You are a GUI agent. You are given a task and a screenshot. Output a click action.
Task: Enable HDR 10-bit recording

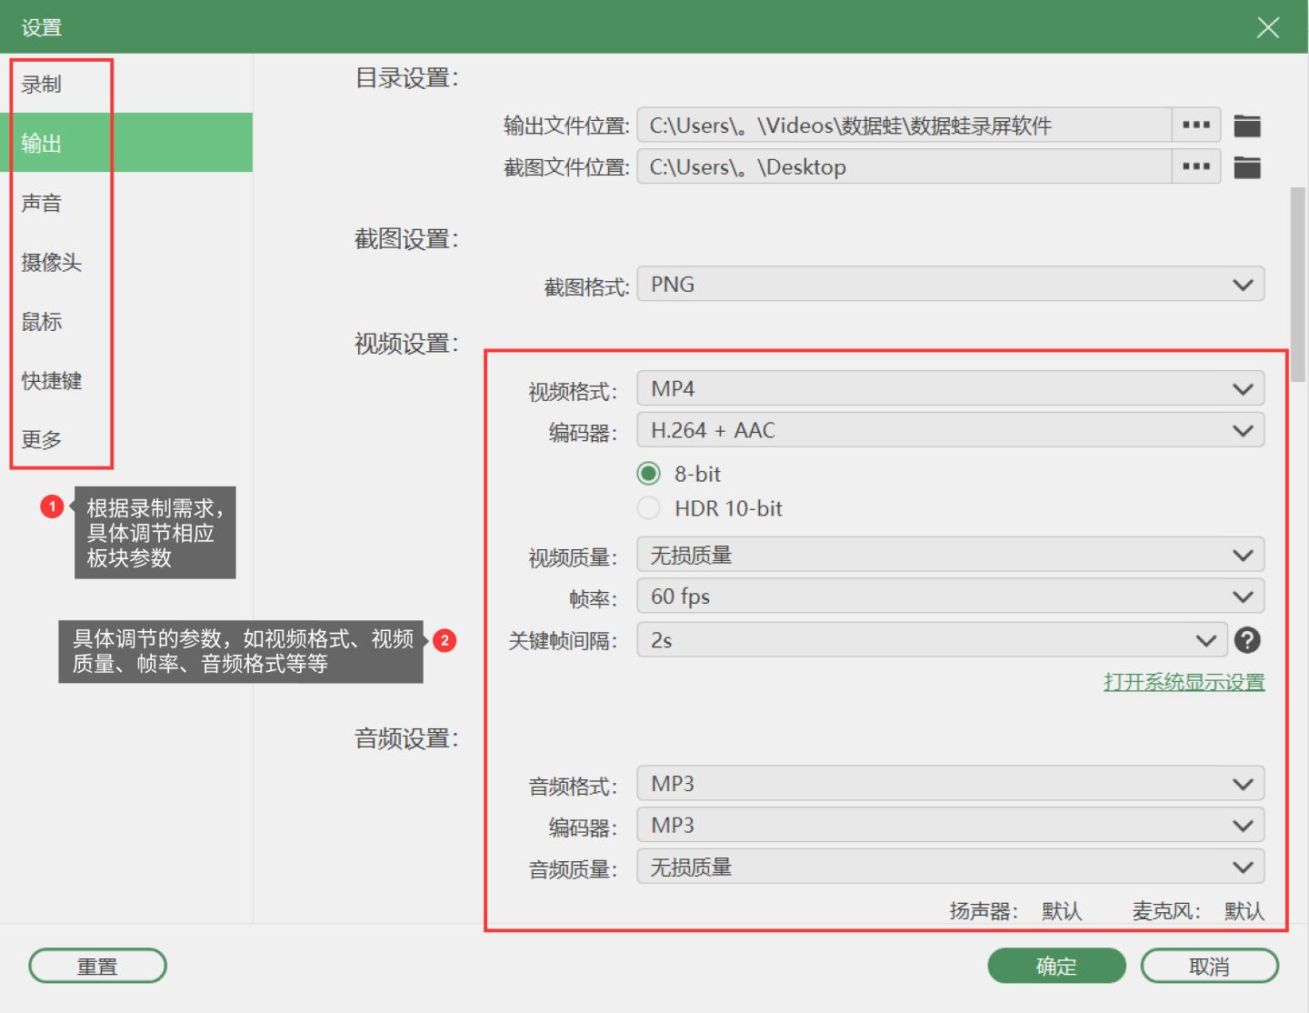tap(649, 508)
